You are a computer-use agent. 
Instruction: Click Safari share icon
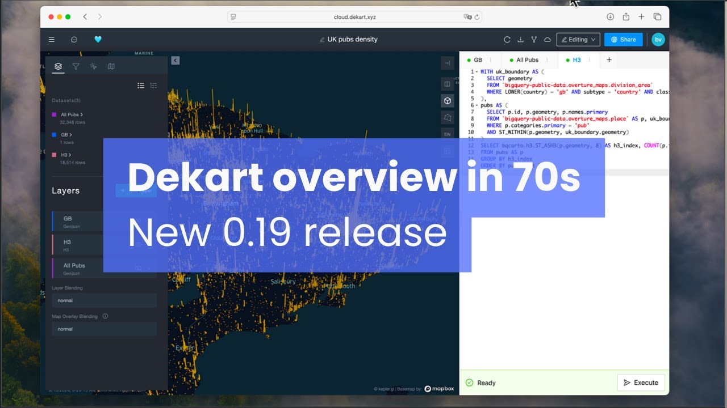click(626, 17)
